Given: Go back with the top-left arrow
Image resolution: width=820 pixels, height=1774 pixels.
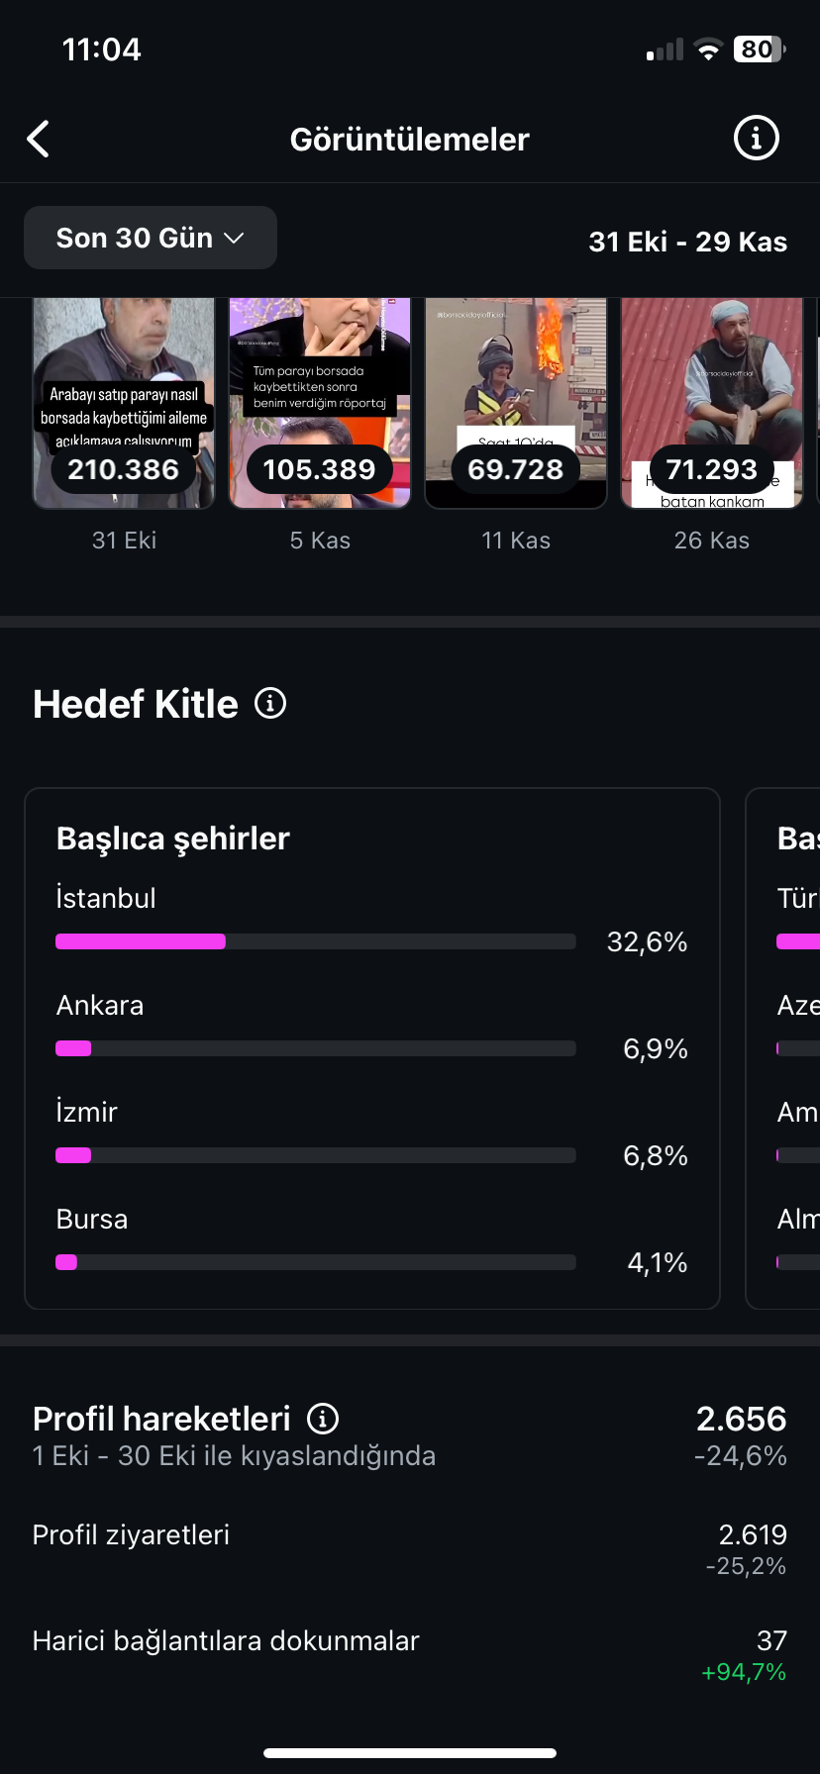Looking at the screenshot, I should tap(38, 140).
